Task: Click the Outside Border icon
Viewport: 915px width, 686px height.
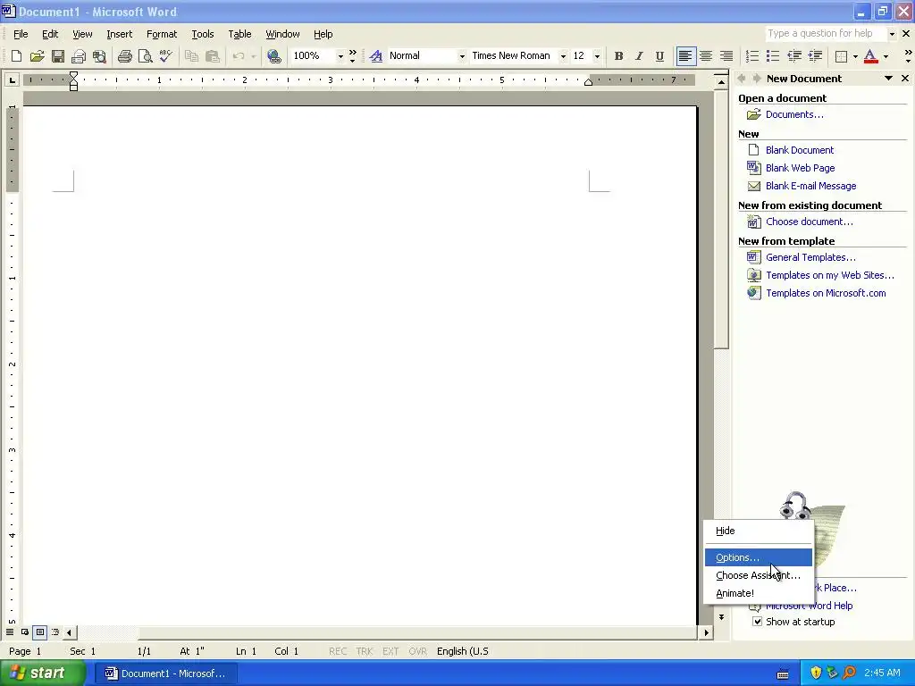Action: pyautogui.click(x=841, y=56)
